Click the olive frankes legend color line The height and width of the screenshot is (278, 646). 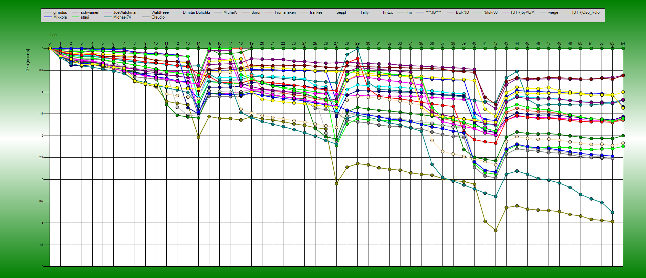point(303,12)
